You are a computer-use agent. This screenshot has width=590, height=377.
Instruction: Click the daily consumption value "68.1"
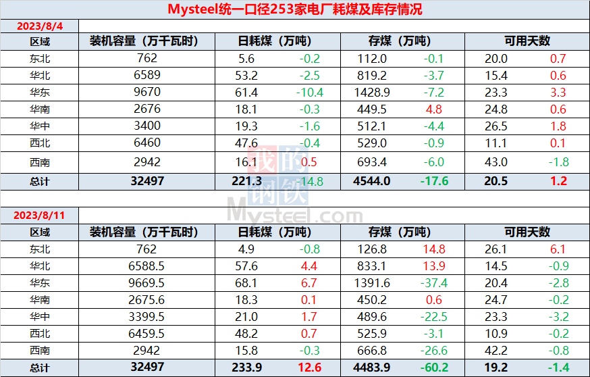click(246, 283)
